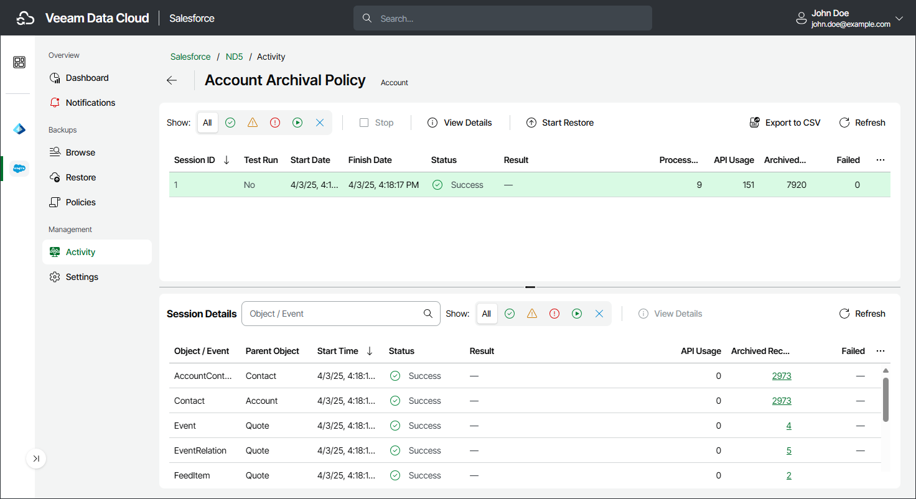Screen dimensions: 916x499
Task: Click the user profile icon
Action: point(801,19)
